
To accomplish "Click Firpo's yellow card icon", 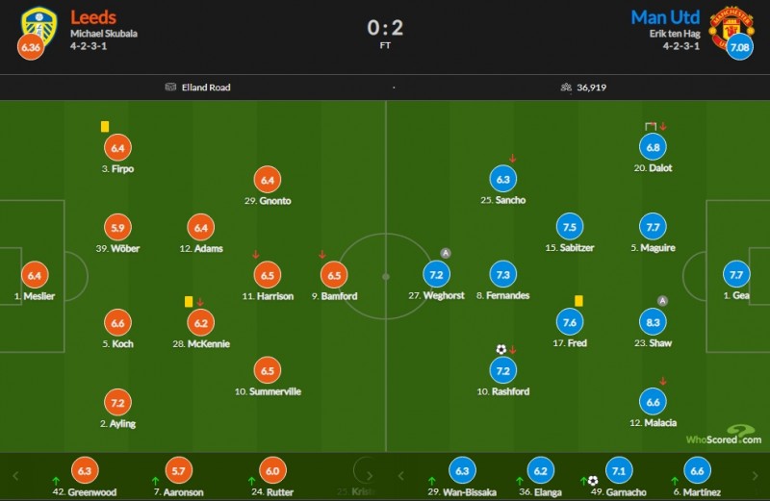I will pyautogui.click(x=105, y=127).
